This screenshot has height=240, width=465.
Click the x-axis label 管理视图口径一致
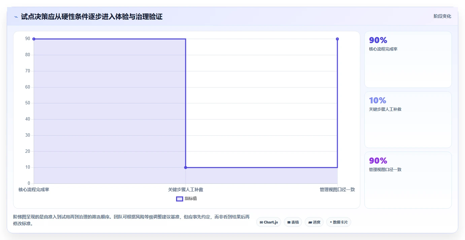[x=337, y=190]
